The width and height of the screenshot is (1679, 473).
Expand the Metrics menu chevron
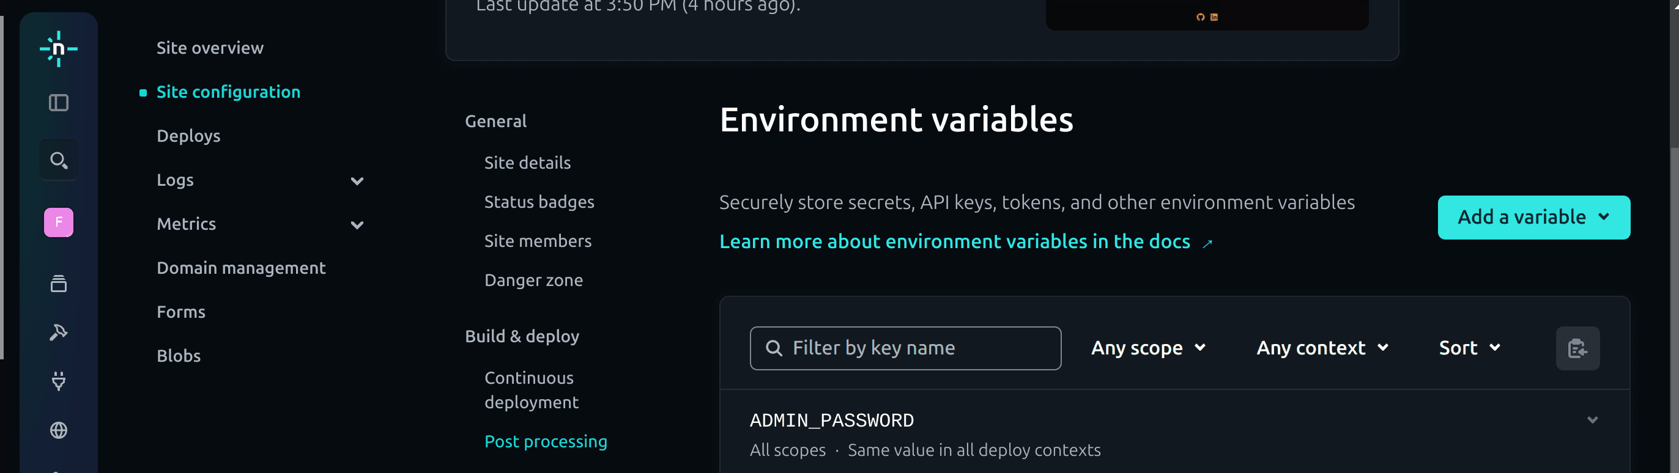tap(357, 226)
